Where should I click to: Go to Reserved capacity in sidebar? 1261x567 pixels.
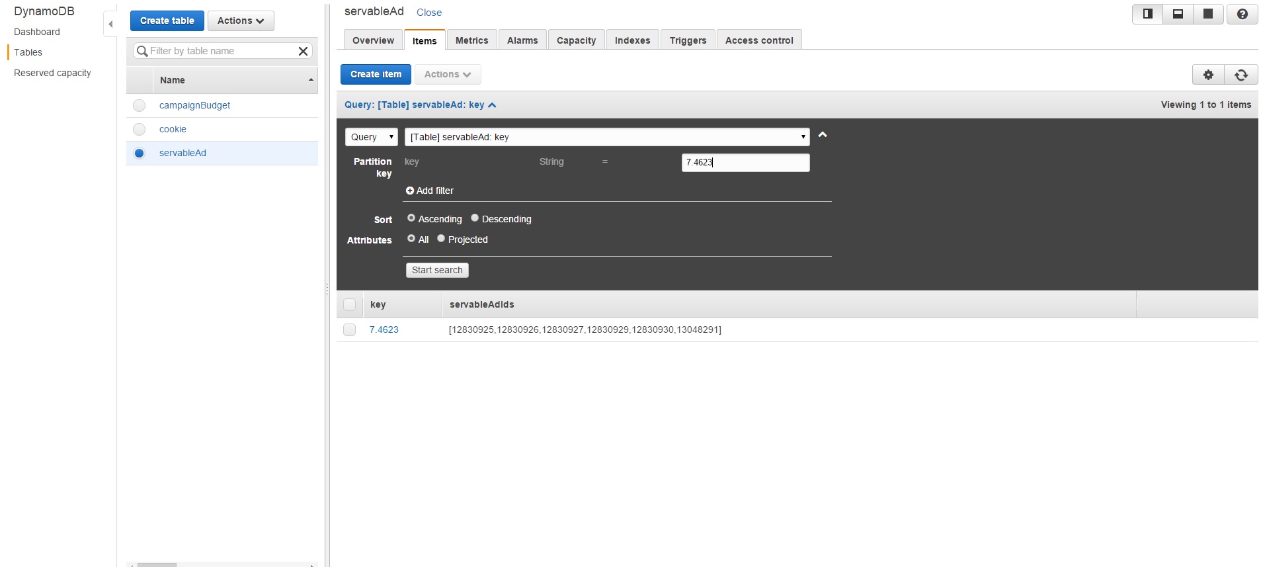pos(52,73)
